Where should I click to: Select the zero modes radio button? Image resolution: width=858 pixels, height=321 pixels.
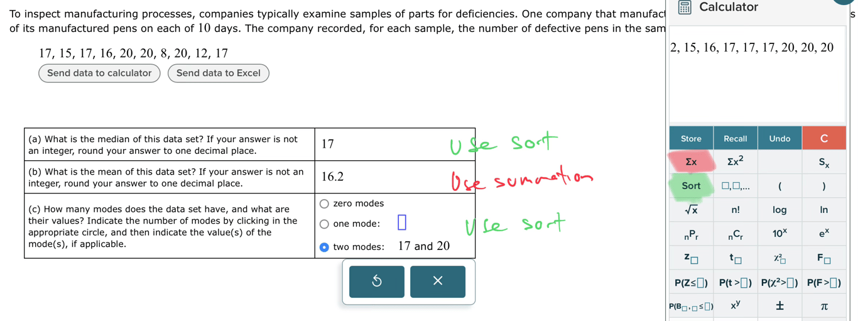[x=324, y=204]
